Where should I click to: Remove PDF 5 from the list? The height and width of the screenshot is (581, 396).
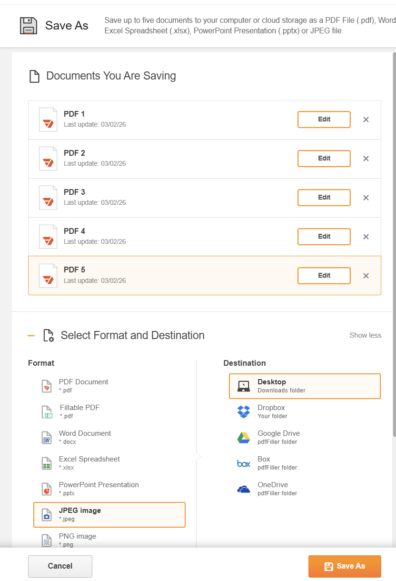click(366, 276)
